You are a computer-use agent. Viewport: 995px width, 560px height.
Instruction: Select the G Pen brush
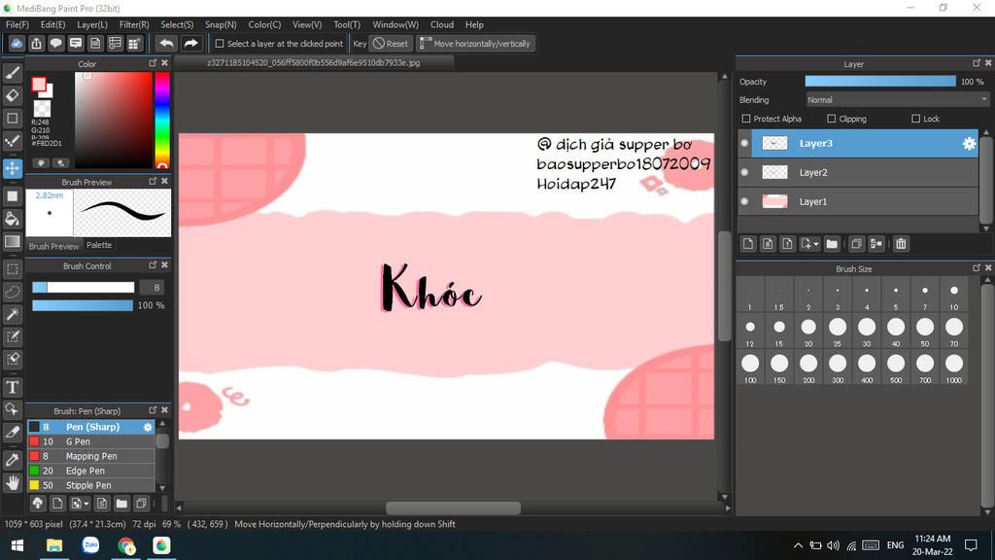tap(90, 442)
